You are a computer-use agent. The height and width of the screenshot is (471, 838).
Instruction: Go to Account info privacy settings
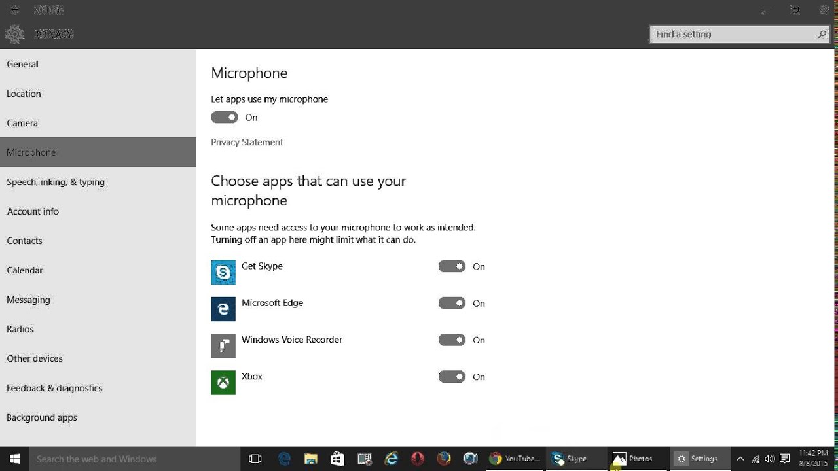[x=98, y=211]
